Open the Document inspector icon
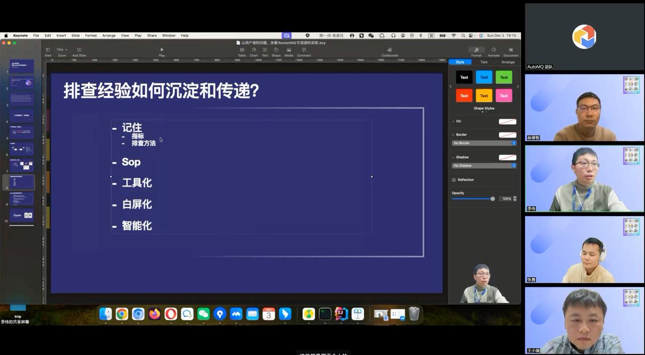This screenshot has width=645, height=355. 510,50
